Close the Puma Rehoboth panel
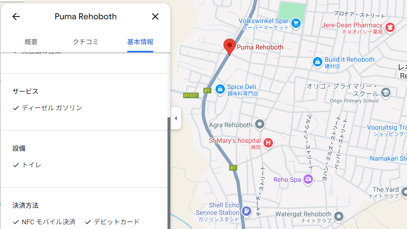The width and height of the screenshot is (407, 229). point(155,16)
